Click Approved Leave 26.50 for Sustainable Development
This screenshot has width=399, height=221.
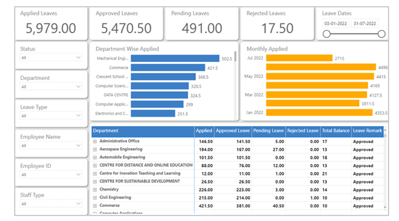[244, 182]
